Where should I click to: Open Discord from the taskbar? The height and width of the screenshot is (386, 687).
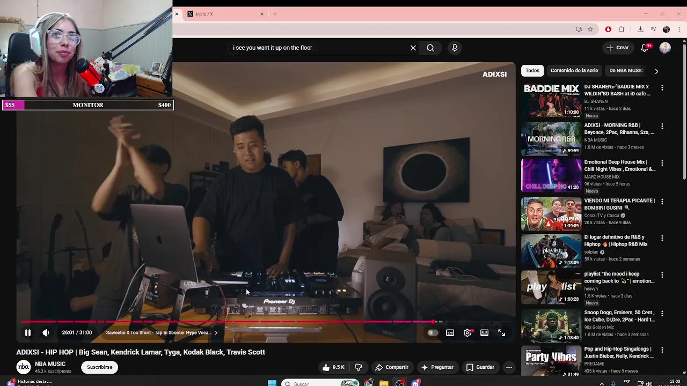click(416, 383)
